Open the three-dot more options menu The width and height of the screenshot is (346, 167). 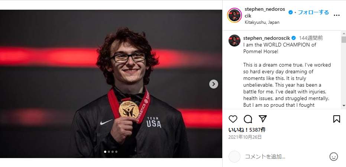337,16
